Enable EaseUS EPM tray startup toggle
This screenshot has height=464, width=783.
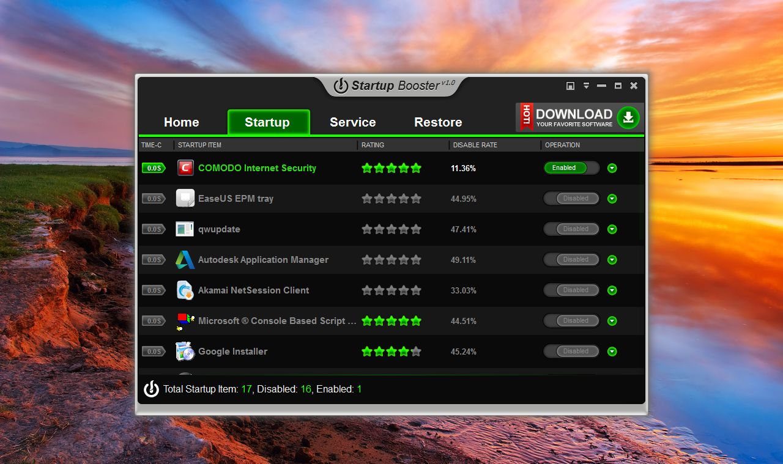(571, 198)
